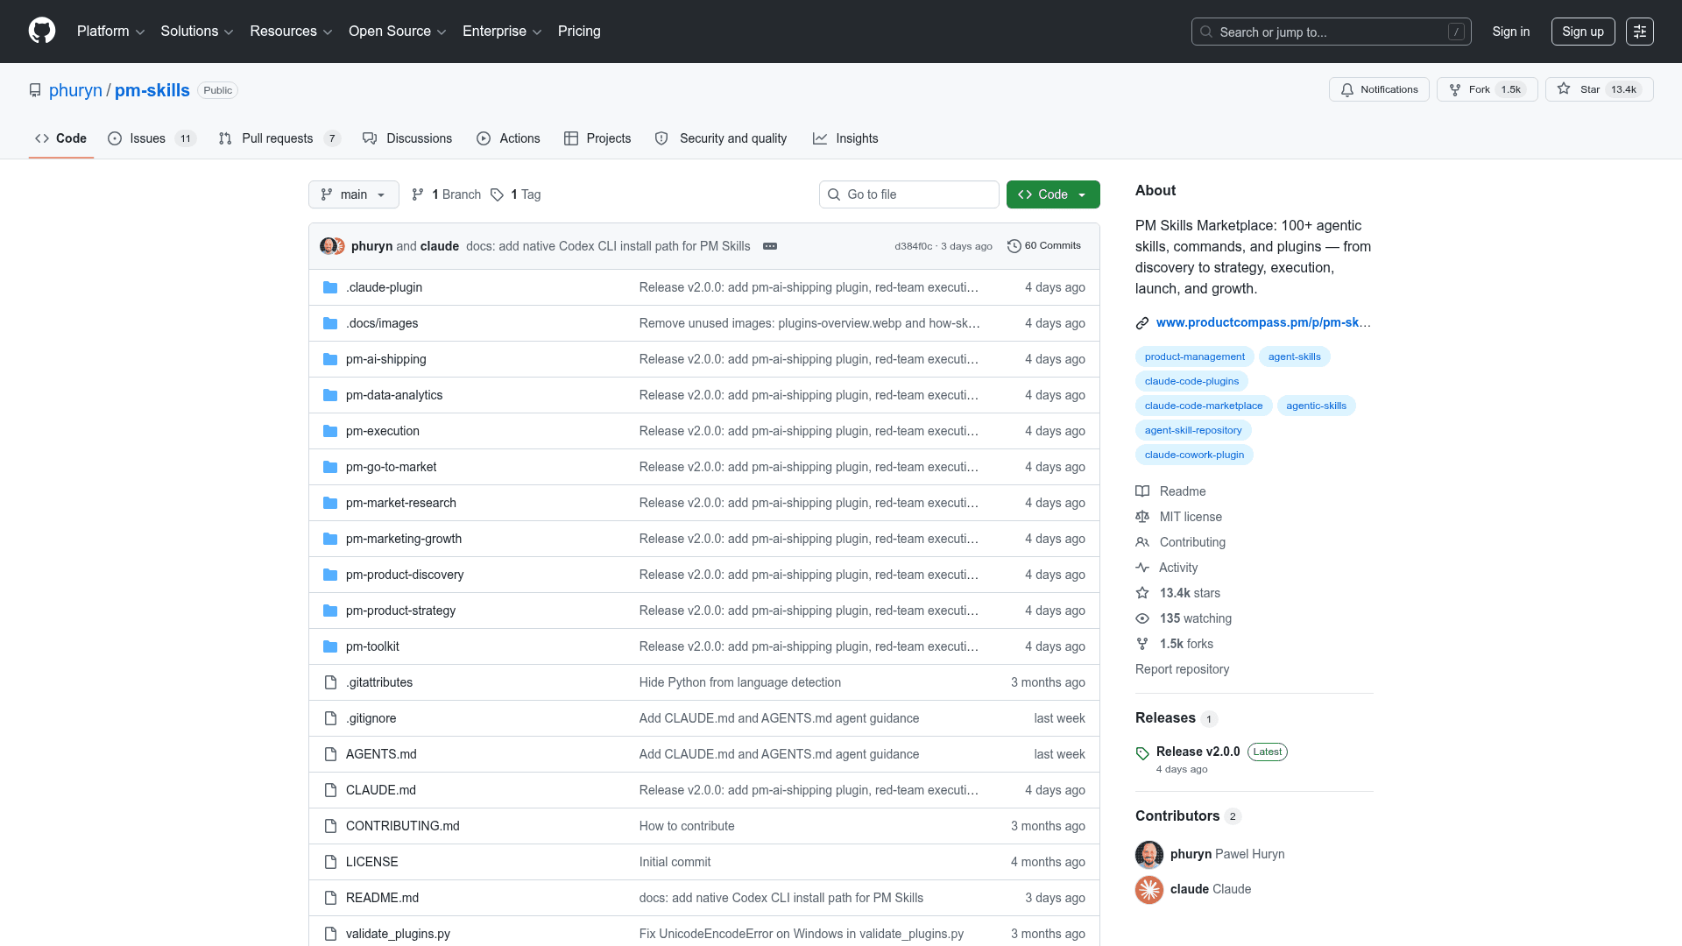The height and width of the screenshot is (946, 1682).
Task: Switch to the Insights tab
Action: [845, 138]
